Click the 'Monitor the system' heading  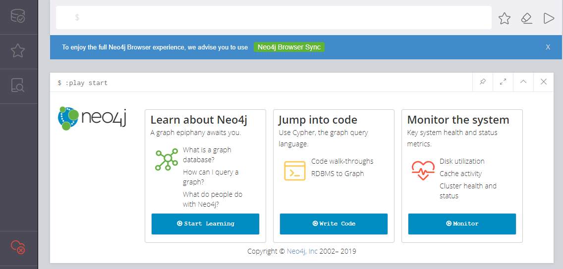tap(458, 120)
